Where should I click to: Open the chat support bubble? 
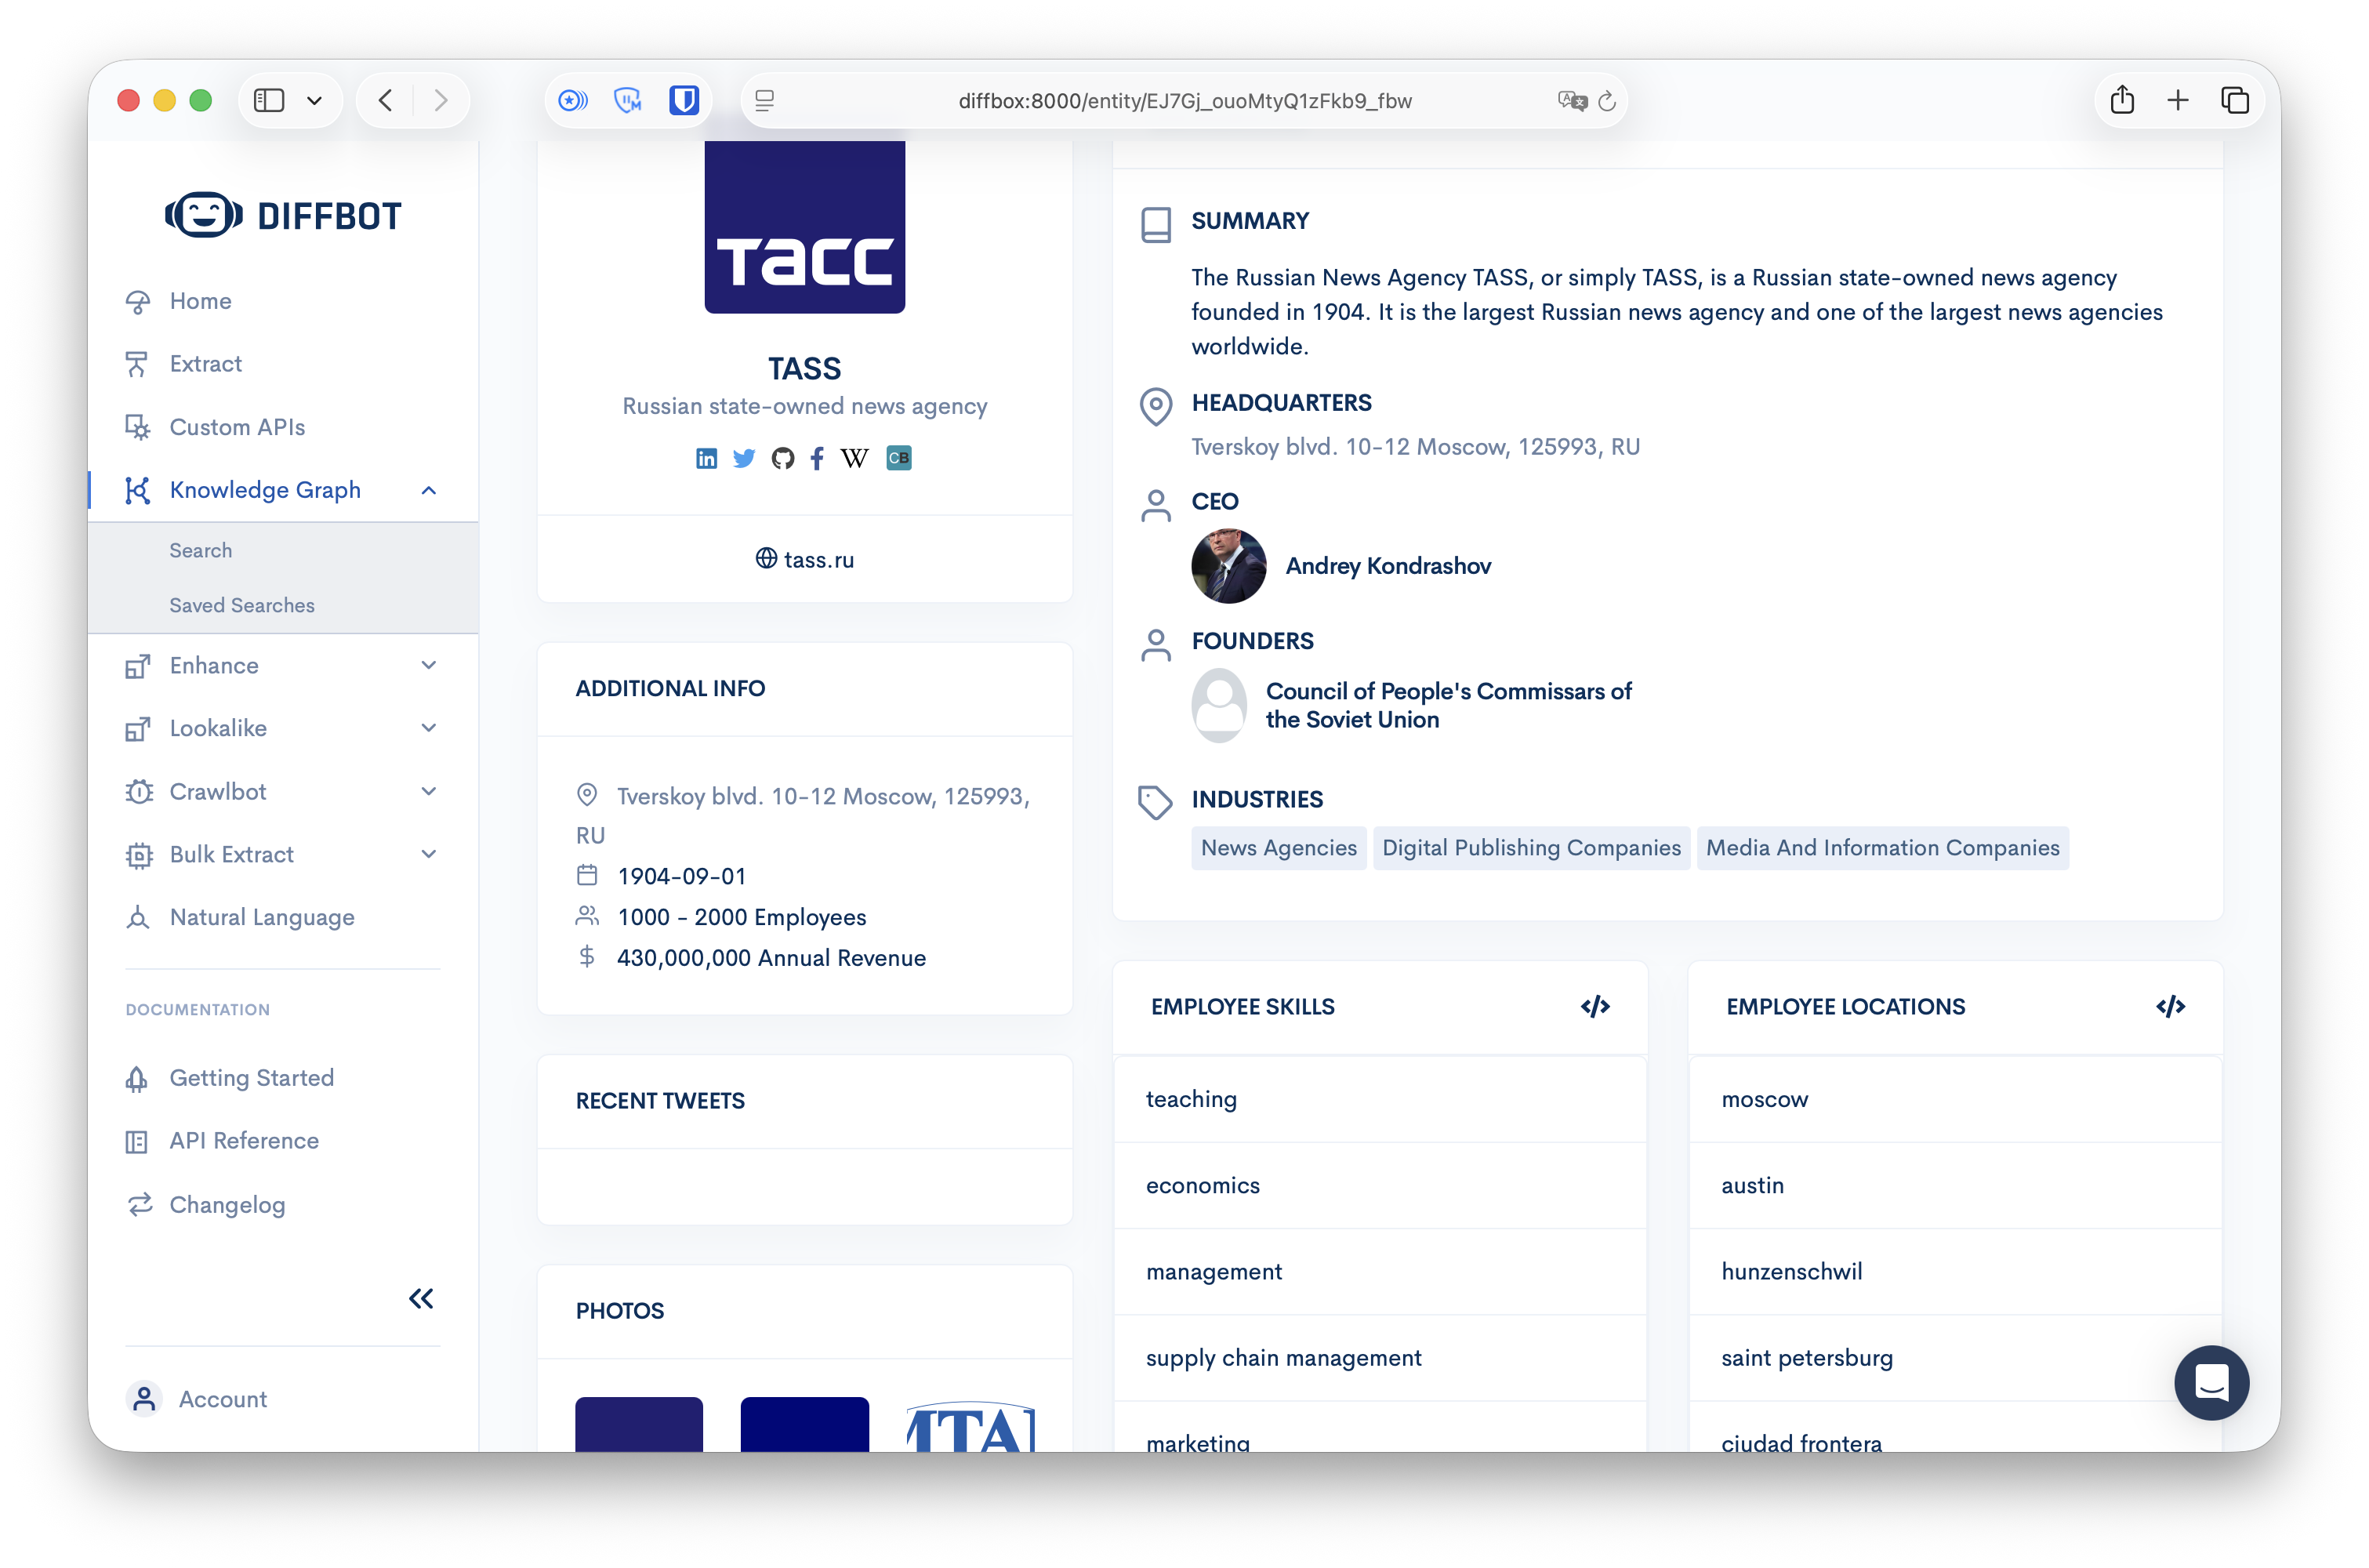tap(2211, 1383)
